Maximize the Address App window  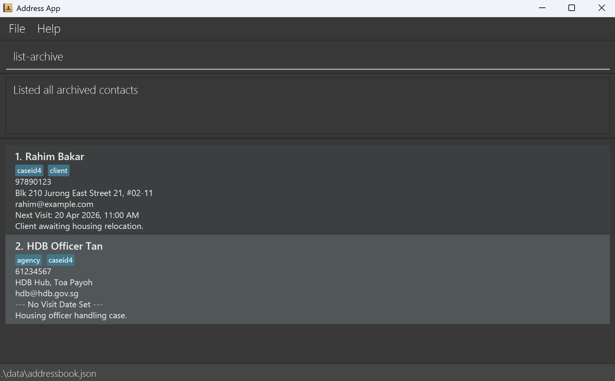[x=572, y=8]
